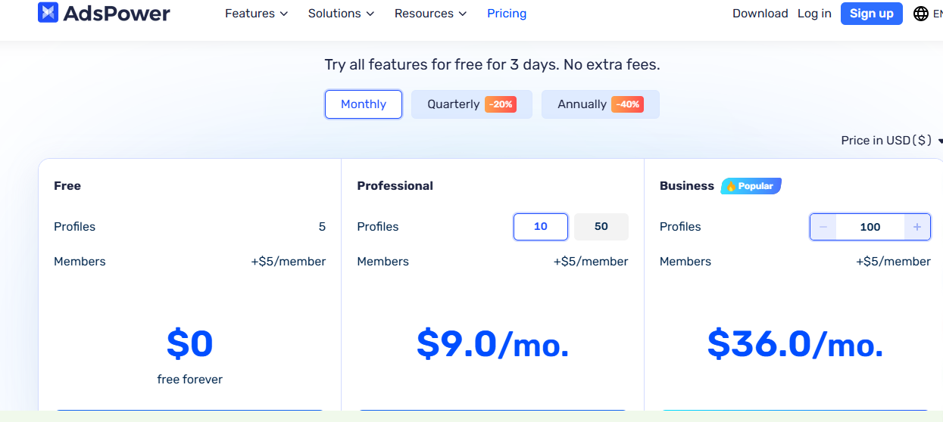This screenshot has width=943, height=422.
Task: Click the -20% discount badge
Action: [501, 104]
